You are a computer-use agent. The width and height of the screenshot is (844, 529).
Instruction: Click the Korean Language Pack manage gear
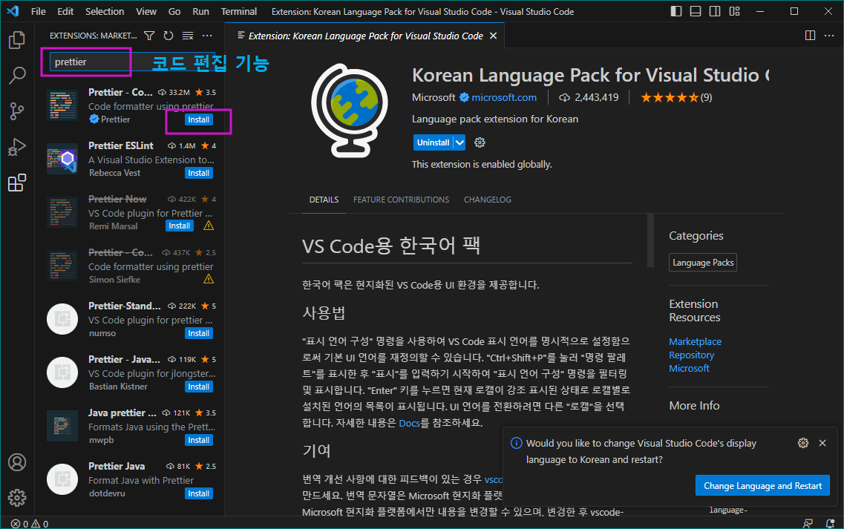coord(480,142)
